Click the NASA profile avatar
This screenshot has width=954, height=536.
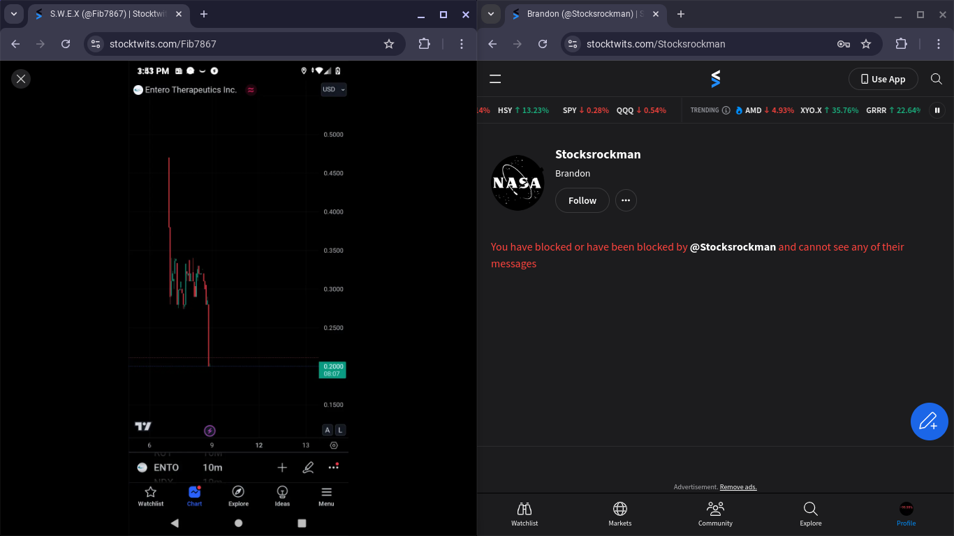(518, 183)
